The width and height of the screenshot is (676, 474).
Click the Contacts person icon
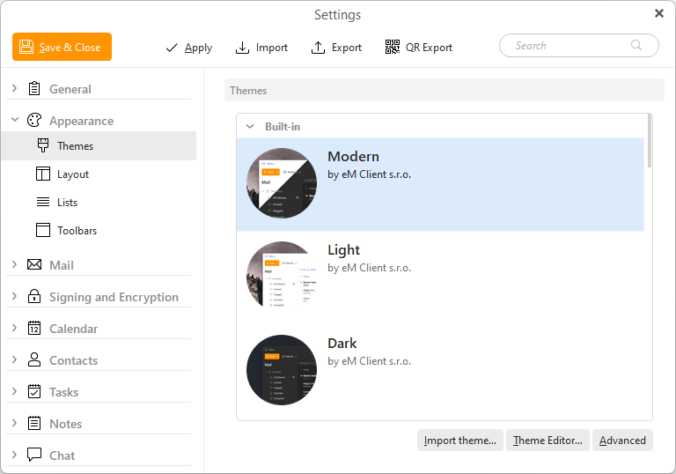[34, 359]
